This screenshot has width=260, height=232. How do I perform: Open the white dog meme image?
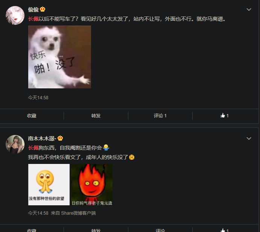(59, 57)
